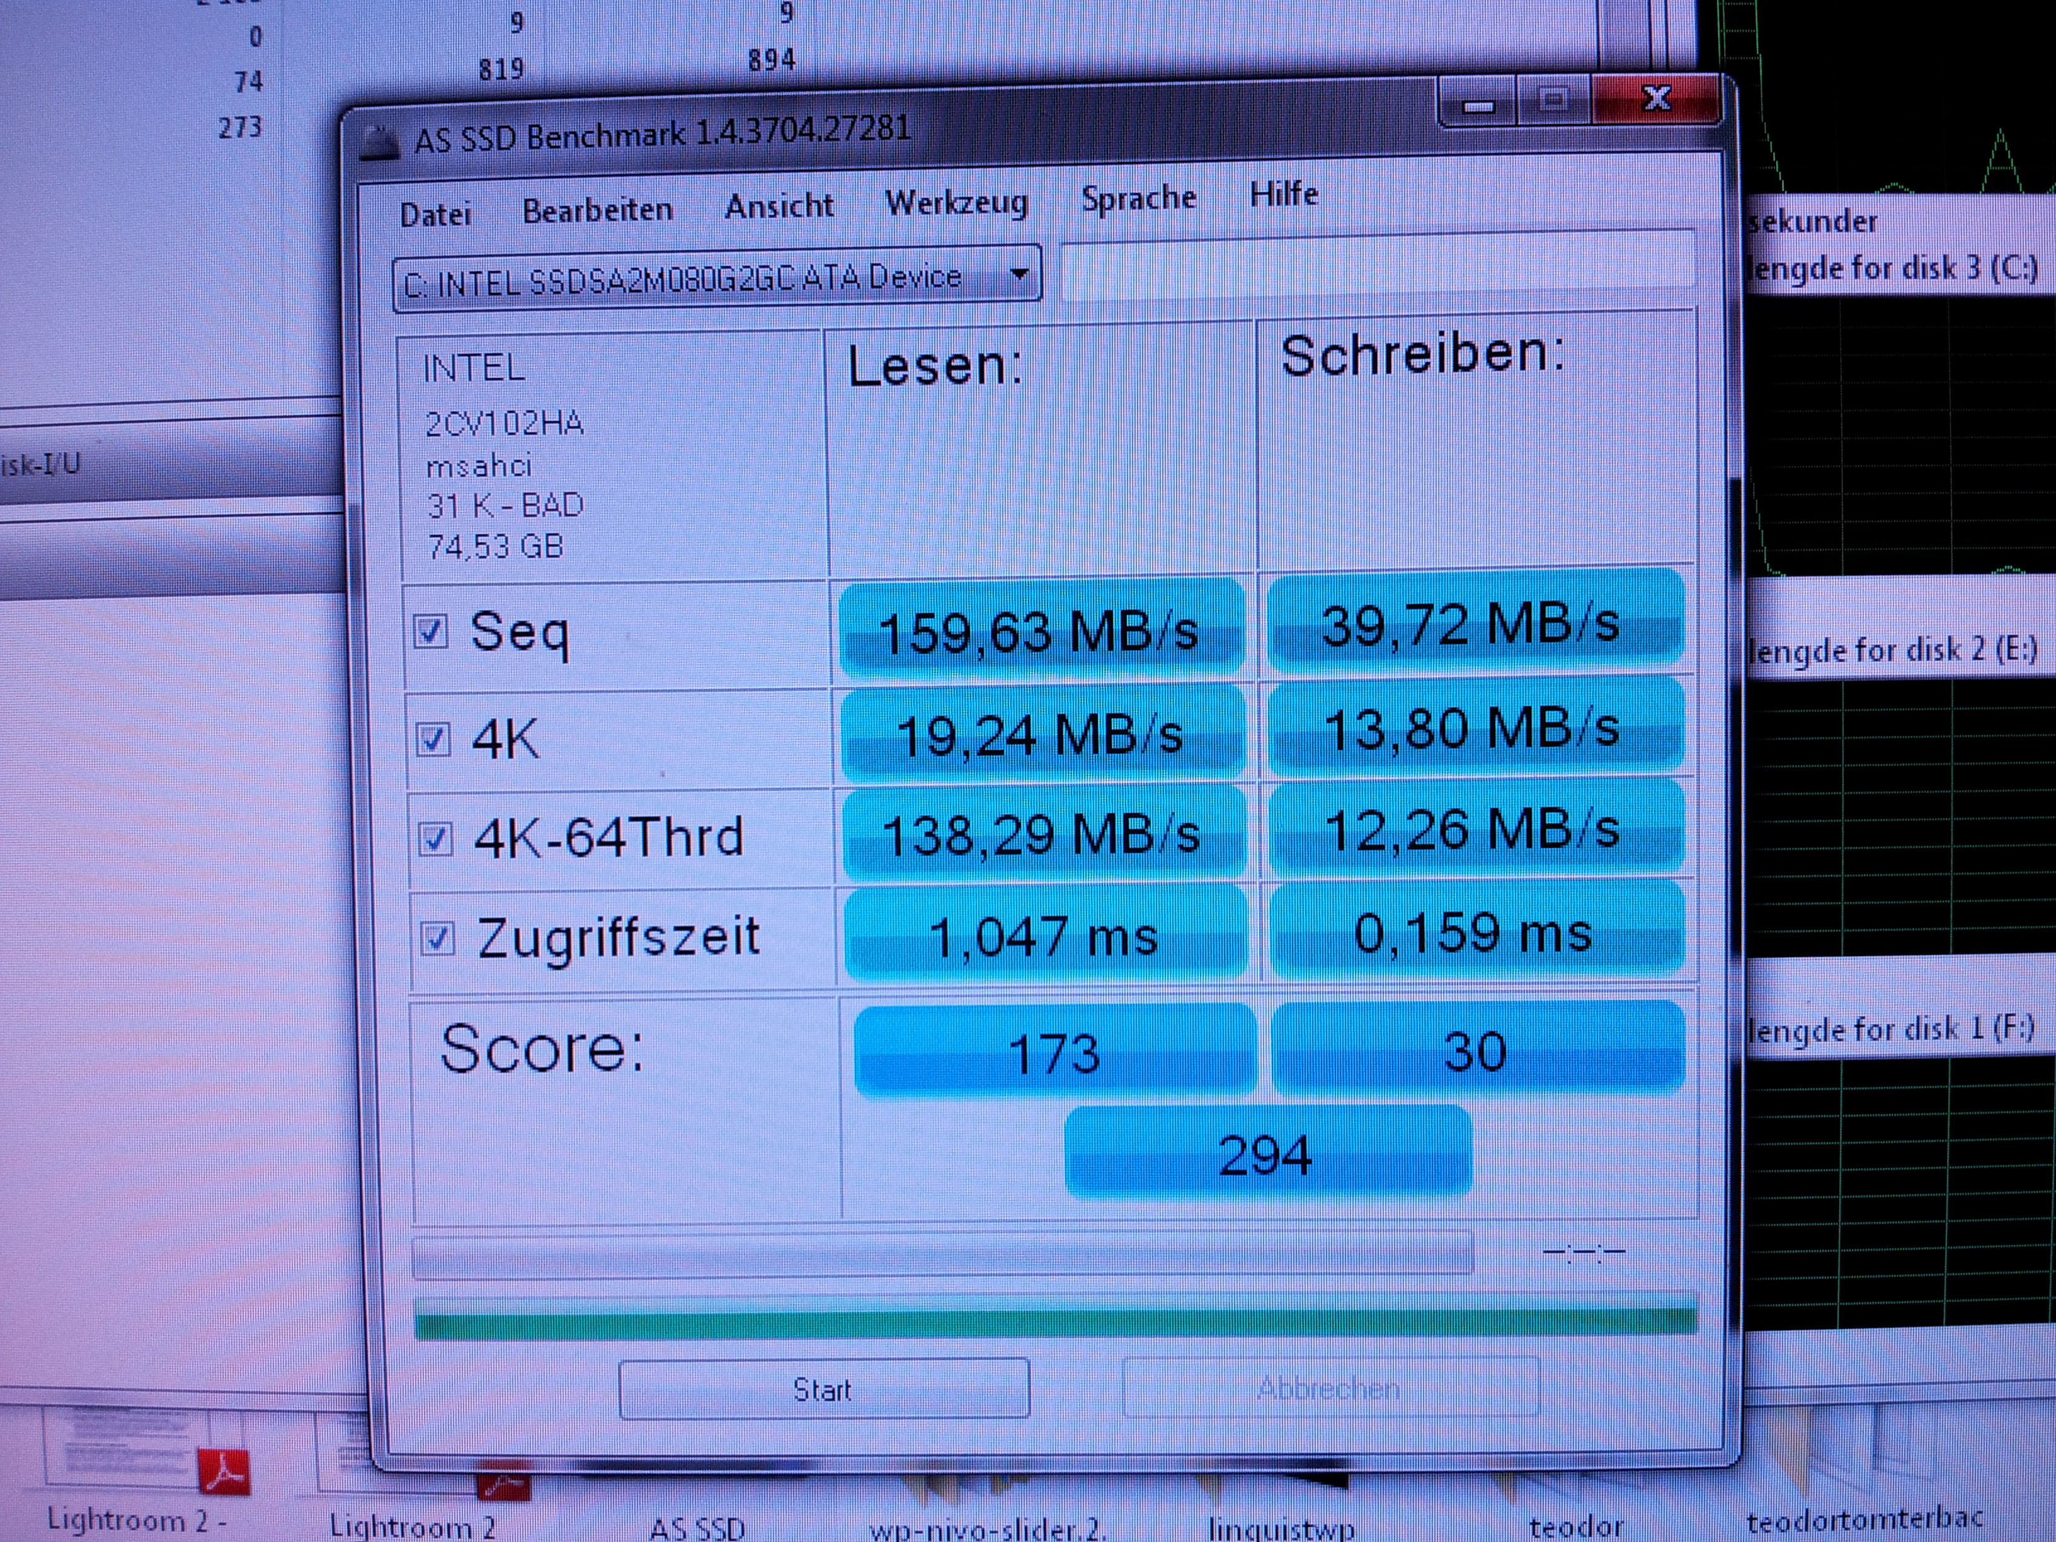Open the Bearbeiten menu

pyautogui.click(x=597, y=210)
